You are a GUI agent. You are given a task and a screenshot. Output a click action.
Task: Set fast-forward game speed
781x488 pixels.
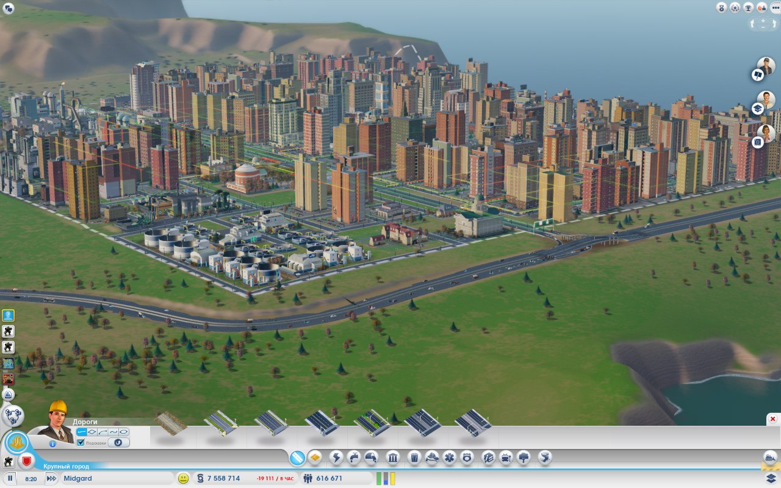51,478
